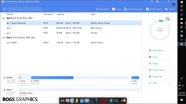Image resolution: width=186 pixels, height=104 pixels.
Task: Click the disk usage donut chart
Action: click(x=160, y=30)
